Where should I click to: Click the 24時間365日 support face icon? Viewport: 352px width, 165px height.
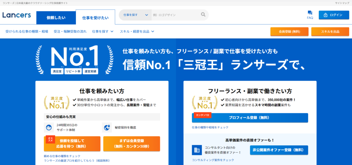click(x=49, y=127)
